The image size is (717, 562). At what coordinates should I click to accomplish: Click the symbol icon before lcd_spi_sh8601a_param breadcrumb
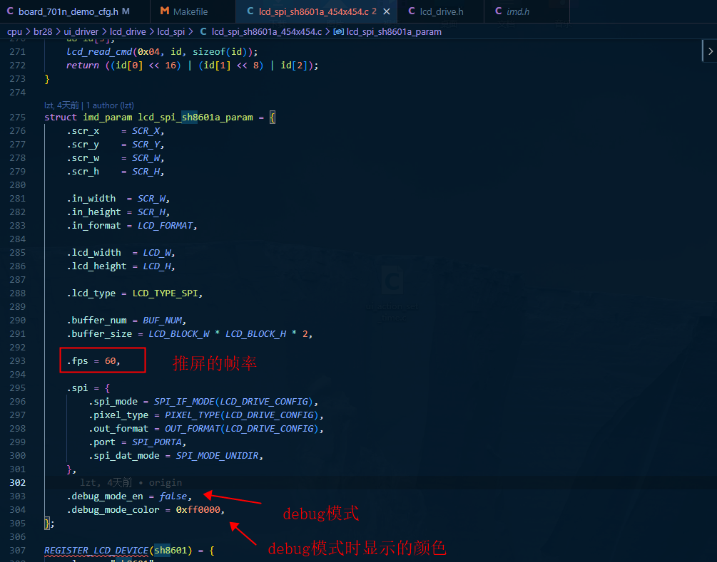click(x=338, y=31)
